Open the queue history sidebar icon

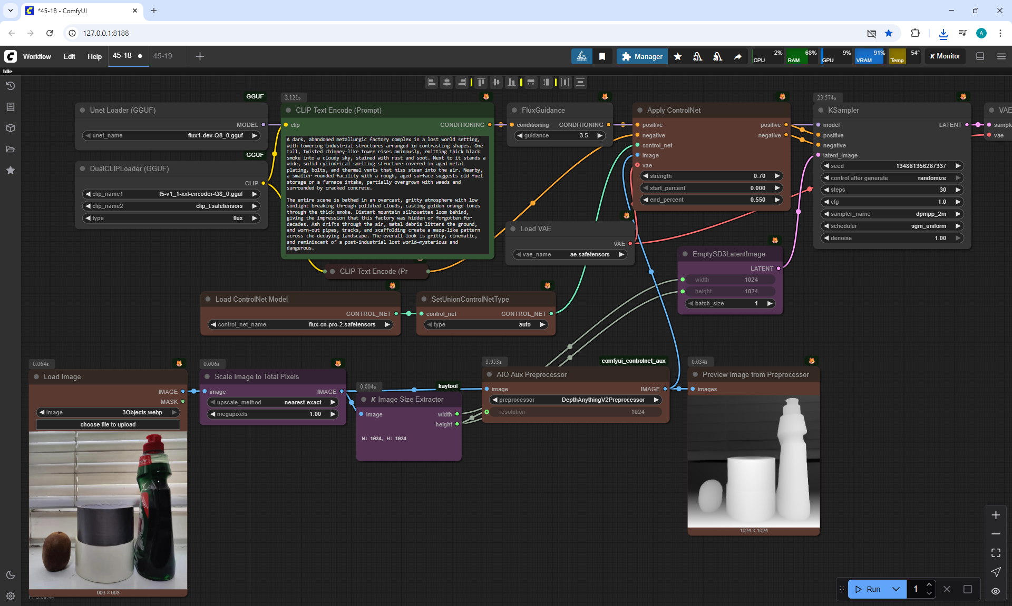pyautogui.click(x=11, y=86)
